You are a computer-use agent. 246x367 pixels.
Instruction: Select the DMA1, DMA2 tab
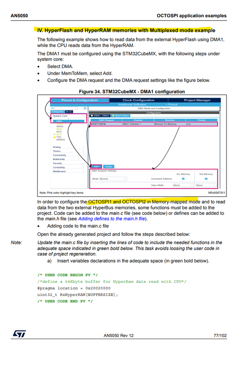[x=100, y=116]
